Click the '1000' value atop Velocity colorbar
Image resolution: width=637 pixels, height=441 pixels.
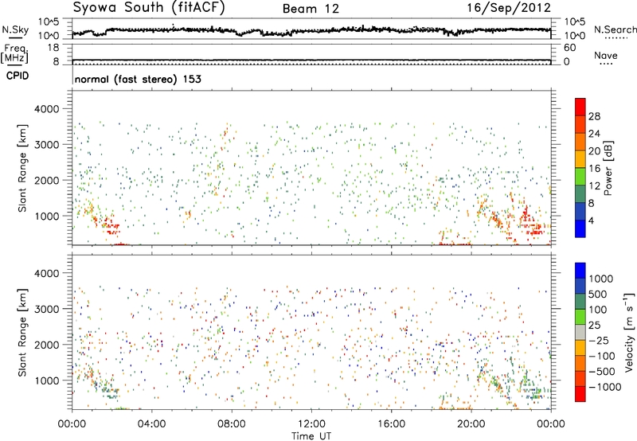(601, 279)
